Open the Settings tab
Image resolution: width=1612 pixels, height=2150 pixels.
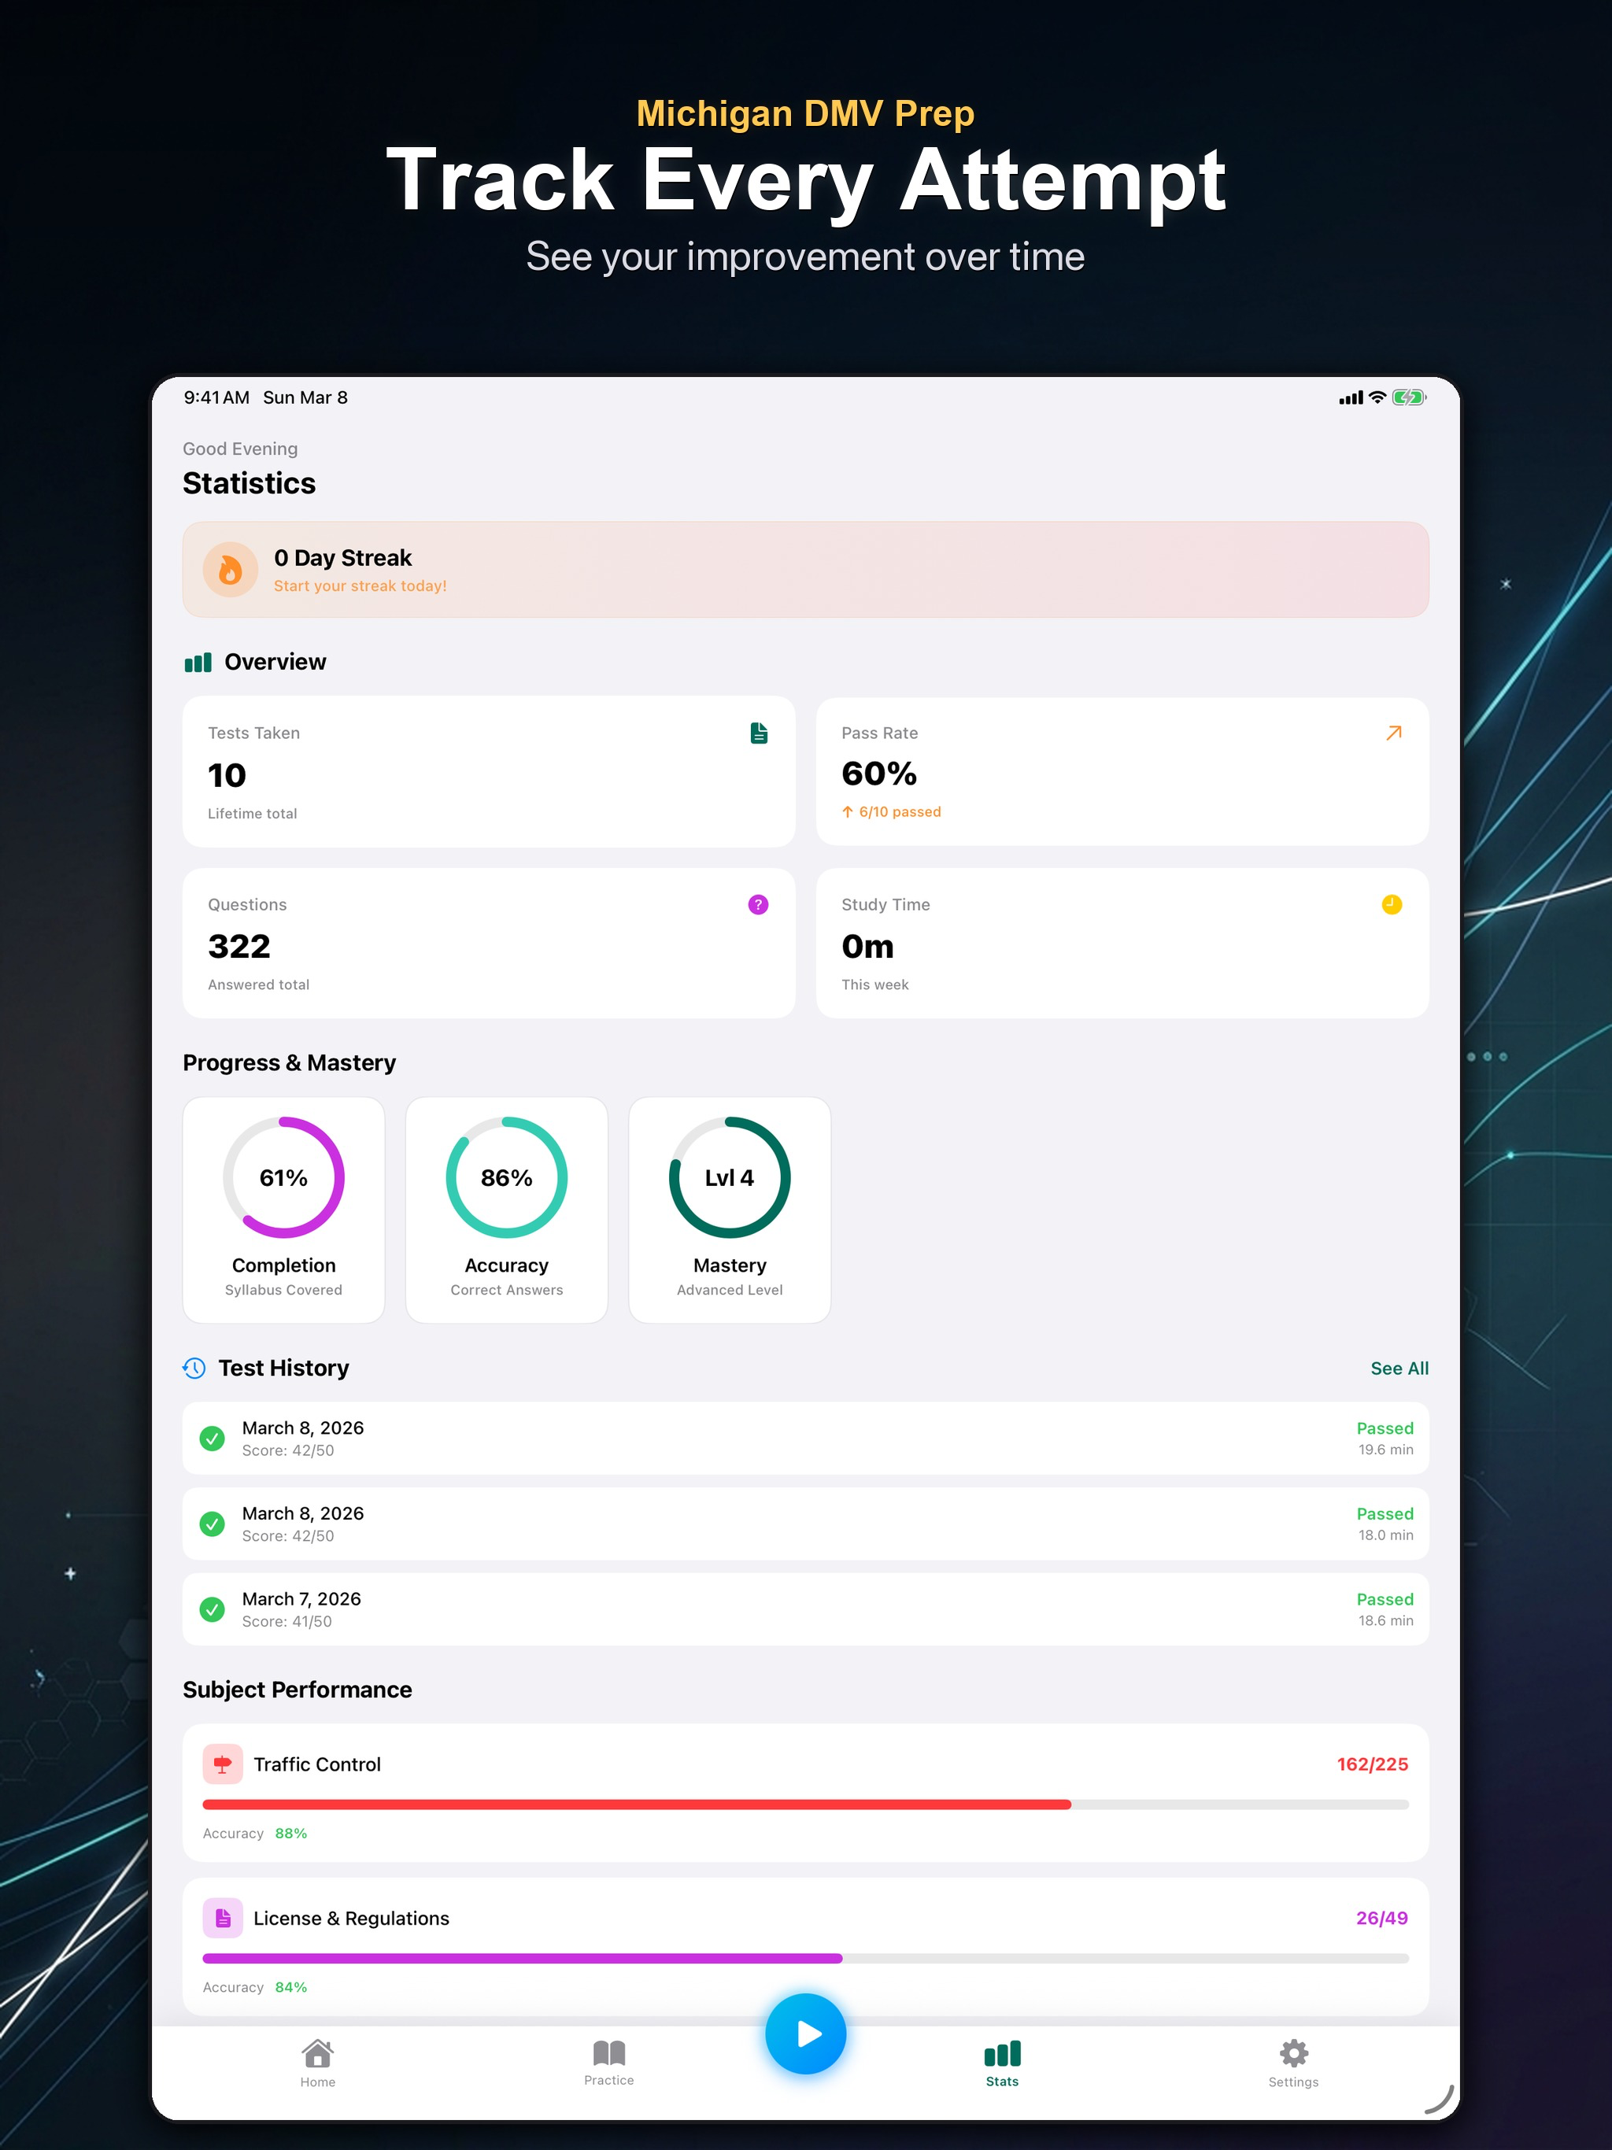click(x=1293, y=2063)
